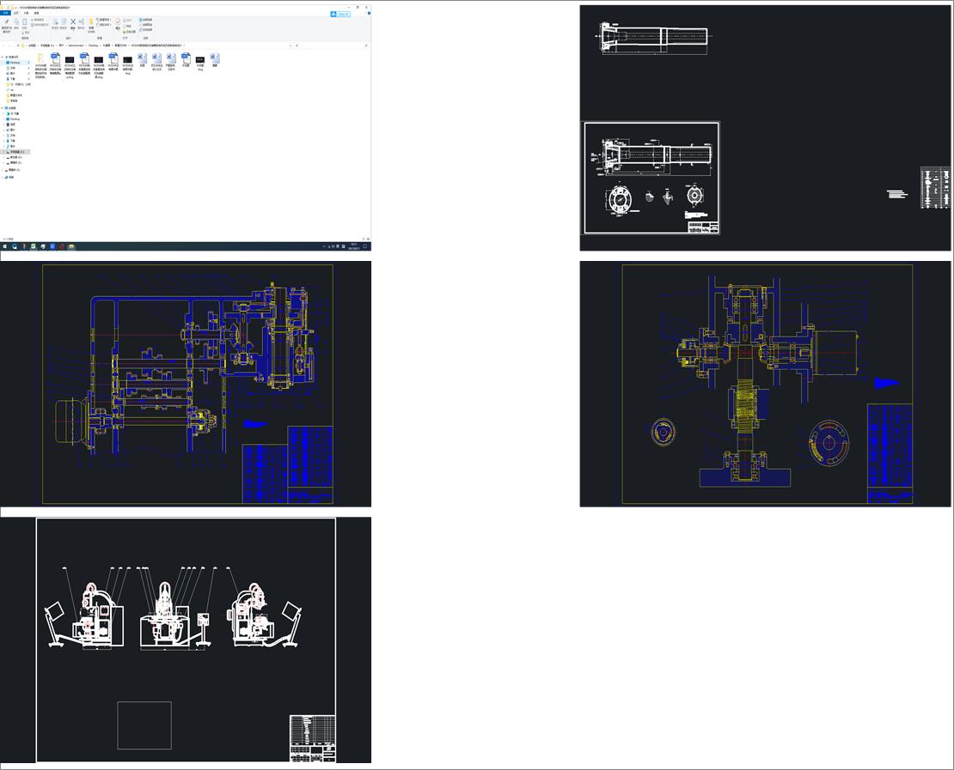Screen dimensions: 954x770
Task: Click the Copy icon in the ribbon
Action: click(16, 21)
